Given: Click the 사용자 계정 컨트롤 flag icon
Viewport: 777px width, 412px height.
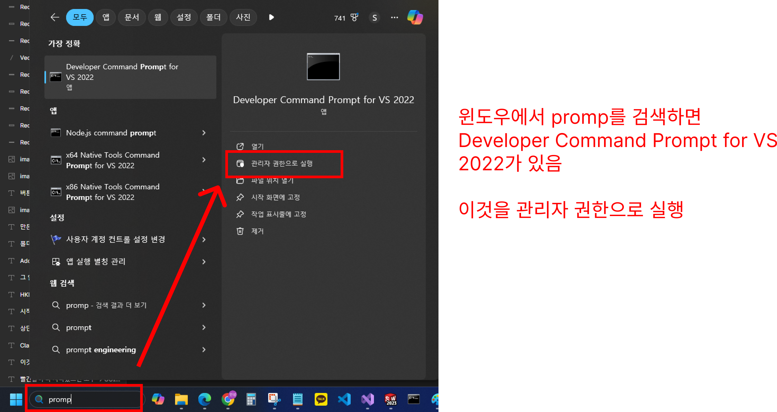Looking at the screenshot, I should (x=56, y=240).
